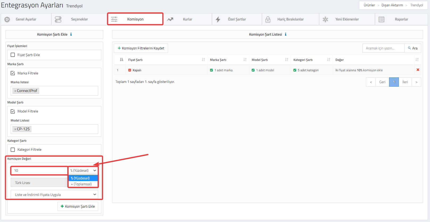
Task: Click the green check beside 1 adet model
Action: (253, 70)
